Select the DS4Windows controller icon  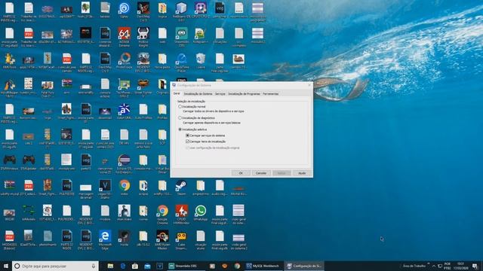[x=10, y=163]
